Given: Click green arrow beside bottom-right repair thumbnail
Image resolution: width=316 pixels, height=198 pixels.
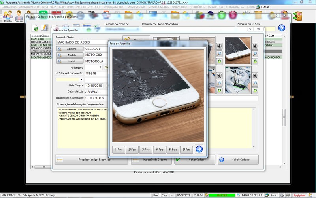Looking at the screenshot, I should click(x=255, y=91).
